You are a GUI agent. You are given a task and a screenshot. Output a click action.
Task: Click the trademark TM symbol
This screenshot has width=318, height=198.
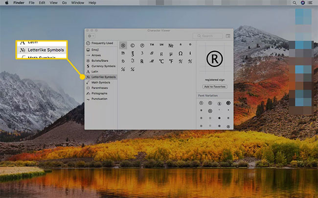click(152, 45)
